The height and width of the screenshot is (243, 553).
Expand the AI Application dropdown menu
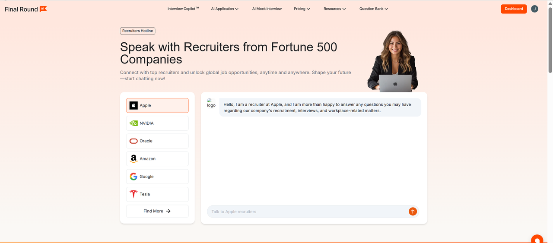point(225,9)
